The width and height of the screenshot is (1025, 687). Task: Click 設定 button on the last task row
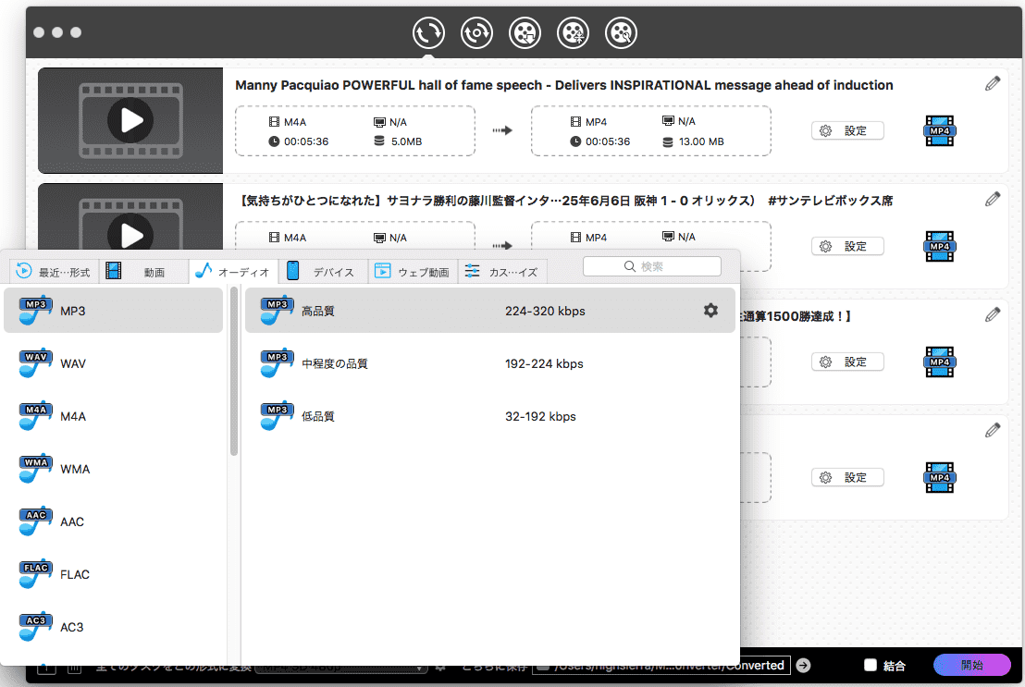coord(847,478)
